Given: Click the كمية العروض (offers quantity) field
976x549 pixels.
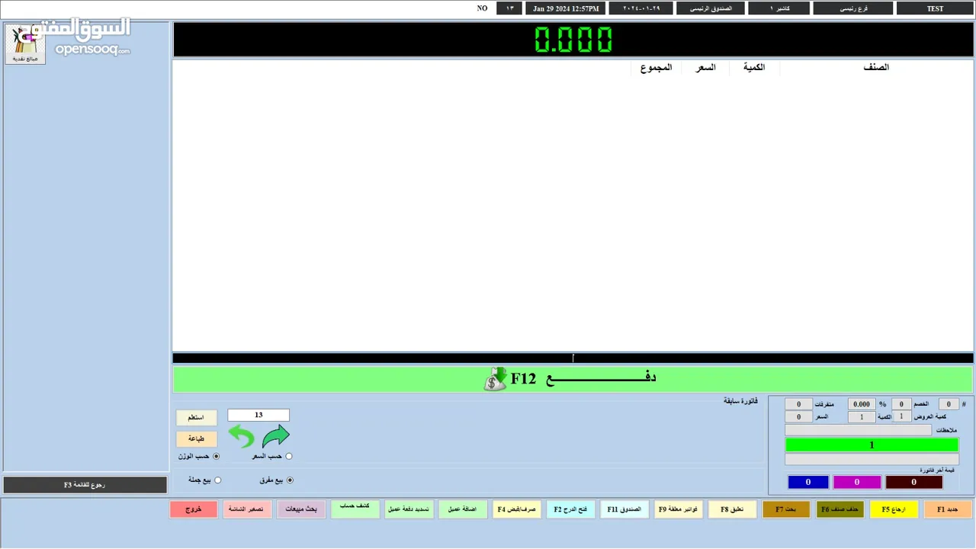Looking at the screenshot, I should pos(901,416).
